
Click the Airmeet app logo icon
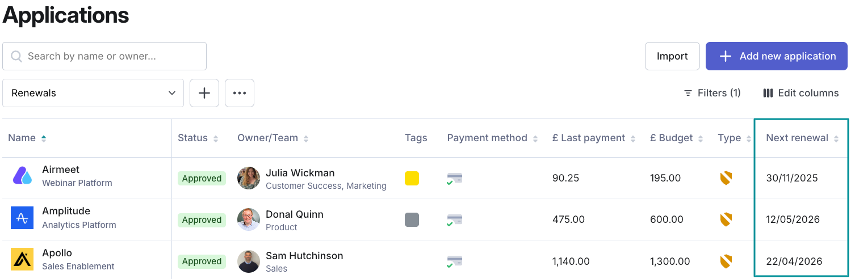coord(22,176)
